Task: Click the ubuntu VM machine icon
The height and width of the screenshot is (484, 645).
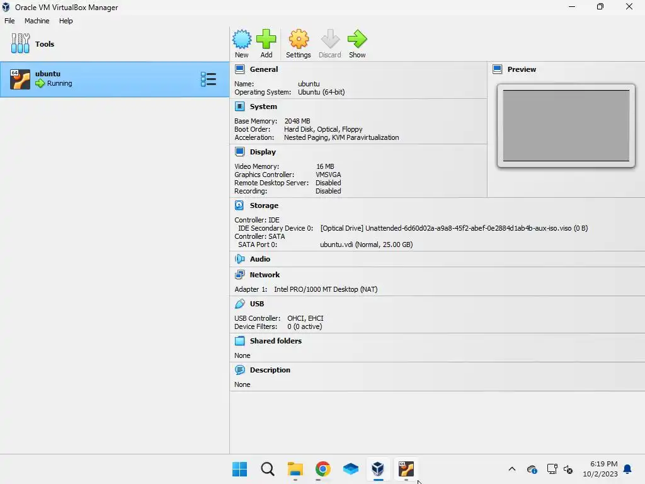Action: point(20,79)
